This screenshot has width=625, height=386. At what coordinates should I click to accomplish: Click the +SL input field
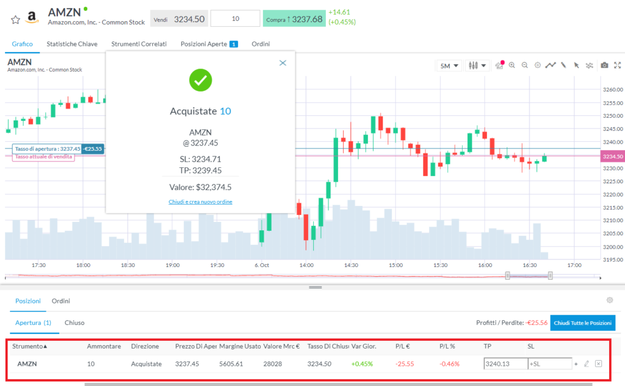point(550,363)
